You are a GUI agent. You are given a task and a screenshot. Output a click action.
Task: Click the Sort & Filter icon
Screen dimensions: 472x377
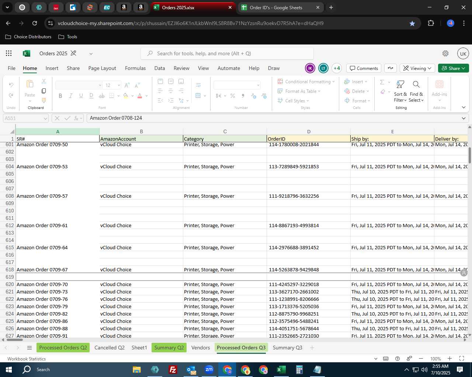[400, 85]
